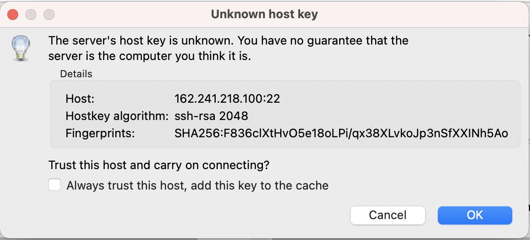Click the disabled zoom window button

[49, 15]
